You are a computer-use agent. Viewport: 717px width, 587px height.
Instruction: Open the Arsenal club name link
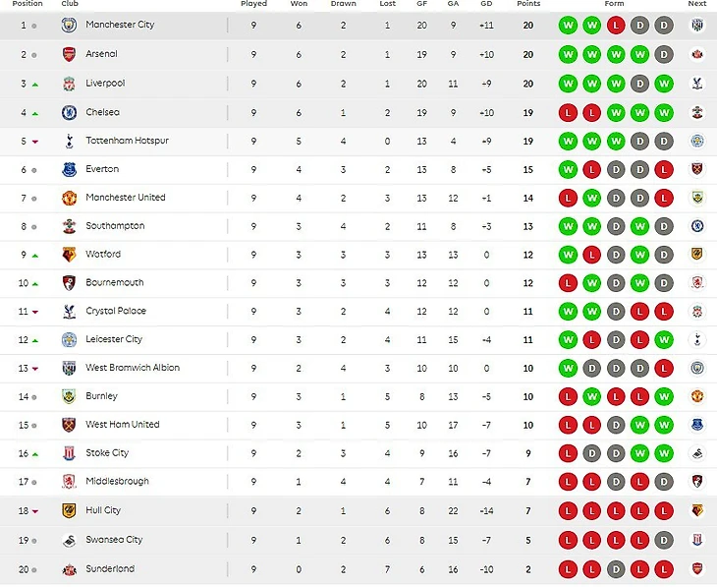[101, 54]
